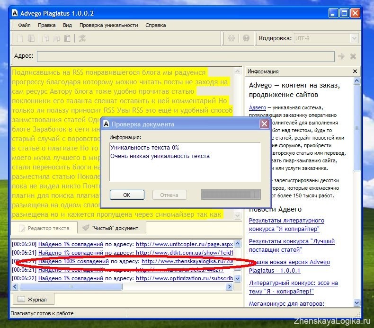Open the optimization.ru URL in log
The width and height of the screenshot is (374, 328).
(184, 278)
